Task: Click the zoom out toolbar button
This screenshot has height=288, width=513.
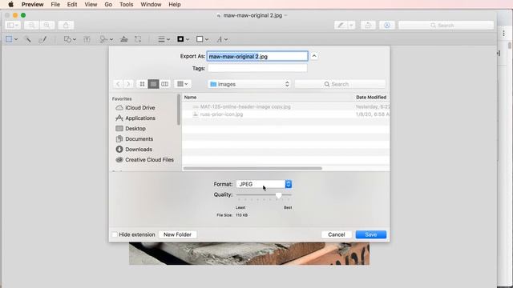Action: [x=31, y=25]
